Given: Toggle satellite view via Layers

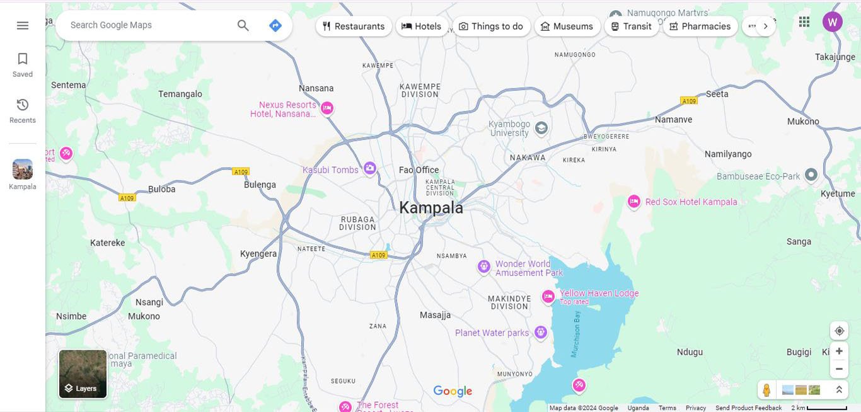Looking at the screenshot, I should [83, 374].
